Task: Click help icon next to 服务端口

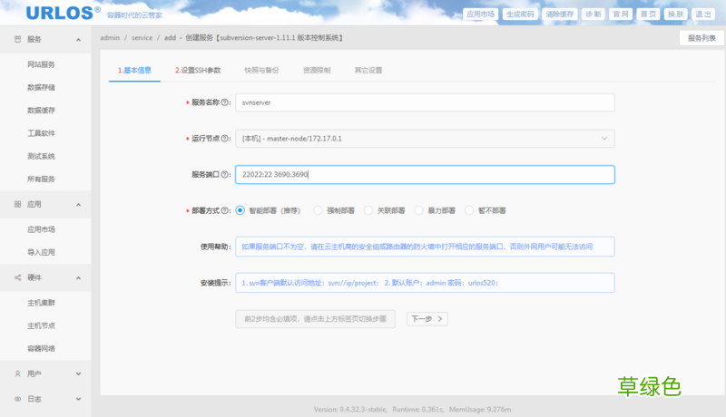Action: pos(224,174)
